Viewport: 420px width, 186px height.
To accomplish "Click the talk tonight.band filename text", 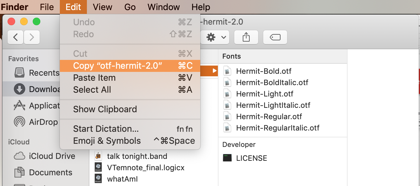I will coord(137,156).
